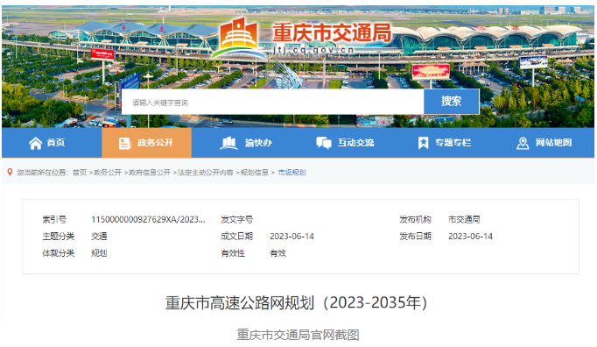Screen dimensions: 597x347
Task: Focus the keyword search input field
Action: (272, 102)
